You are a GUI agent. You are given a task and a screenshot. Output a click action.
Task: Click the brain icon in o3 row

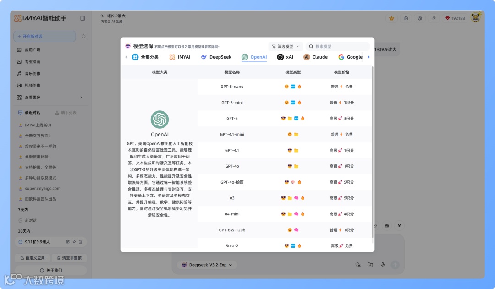tap(296, 198)
